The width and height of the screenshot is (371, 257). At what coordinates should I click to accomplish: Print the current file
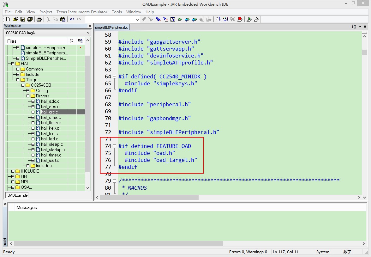[x=39, y=19]
